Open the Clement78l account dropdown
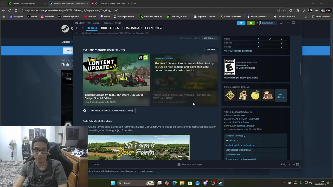The height and width of the screenshot is (187, 333). coord(266,23)
